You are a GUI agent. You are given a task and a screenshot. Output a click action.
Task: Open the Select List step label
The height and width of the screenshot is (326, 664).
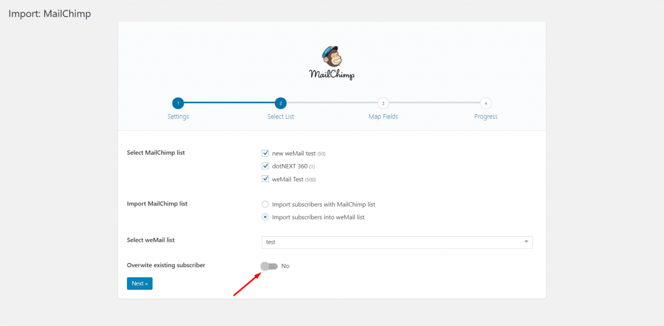281,117
